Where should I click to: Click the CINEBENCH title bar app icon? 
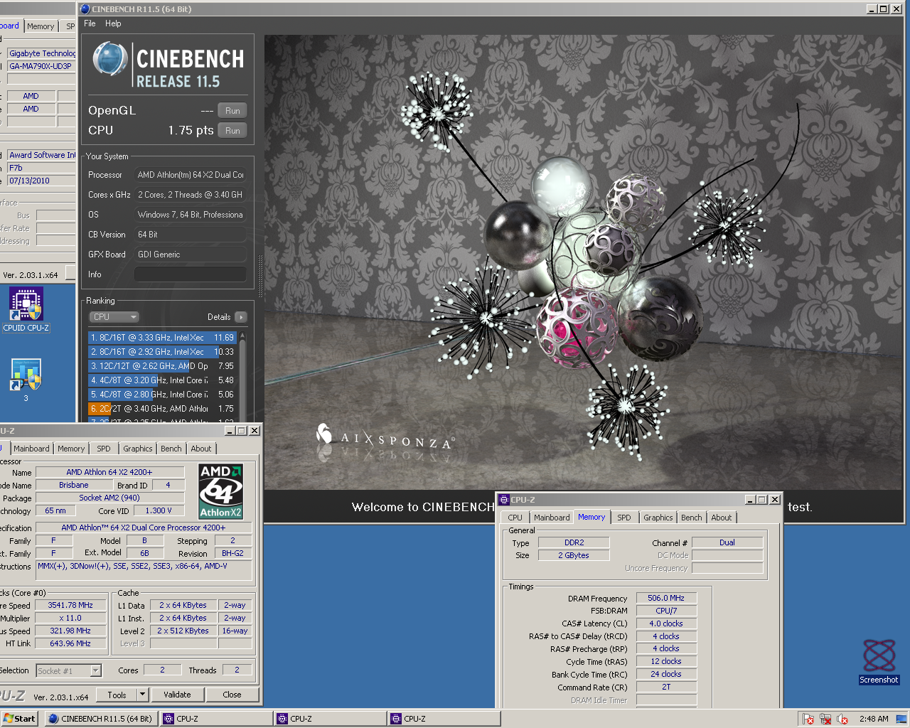click(85, 9)
